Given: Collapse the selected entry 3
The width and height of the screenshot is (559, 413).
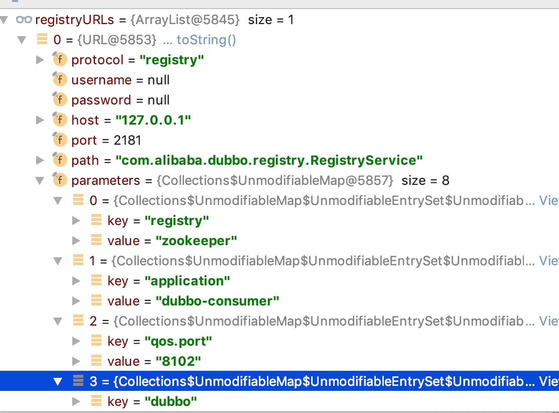Looking at the screenshot, I should pyautogui.click(x=58, y=381).
